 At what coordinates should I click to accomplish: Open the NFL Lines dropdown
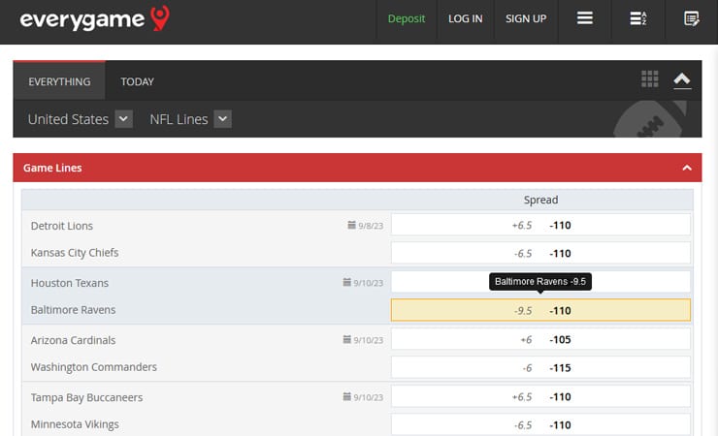(222, 119)
